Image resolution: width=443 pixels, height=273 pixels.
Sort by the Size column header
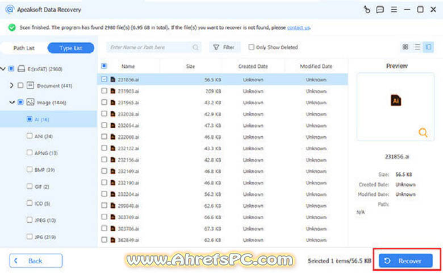pyautogui.click(x=190, y=66)
